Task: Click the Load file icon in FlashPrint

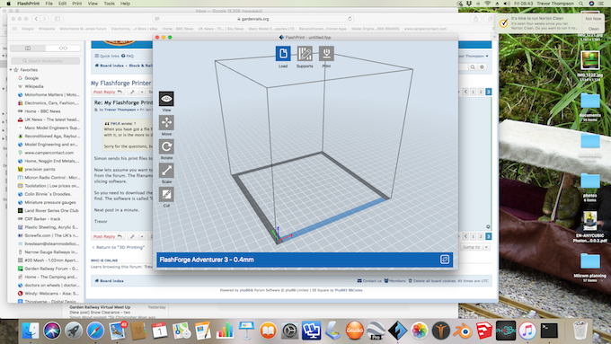Action: click(x=283, y=54)
